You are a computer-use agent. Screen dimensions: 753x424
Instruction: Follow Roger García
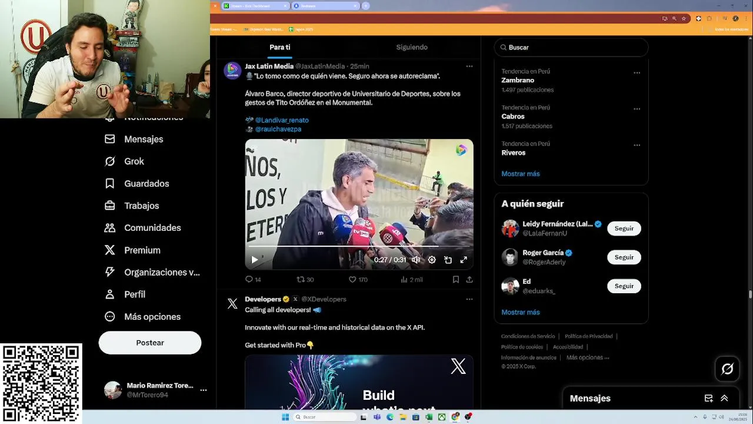(x=624, y=257)
